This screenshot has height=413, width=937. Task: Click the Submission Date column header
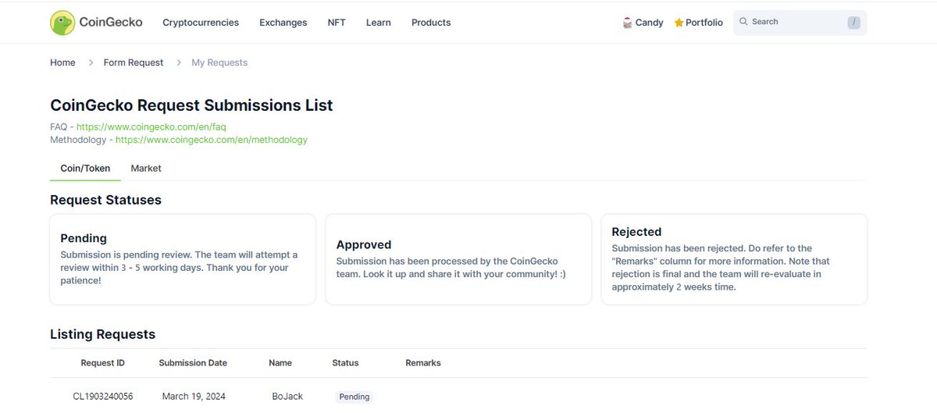tap(193, 363)
